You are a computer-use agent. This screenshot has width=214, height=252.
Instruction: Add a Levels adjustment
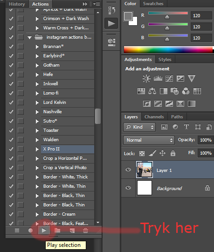coord(158,78)
